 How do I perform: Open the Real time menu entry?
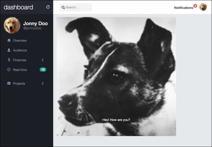click(x=20, y=70)
